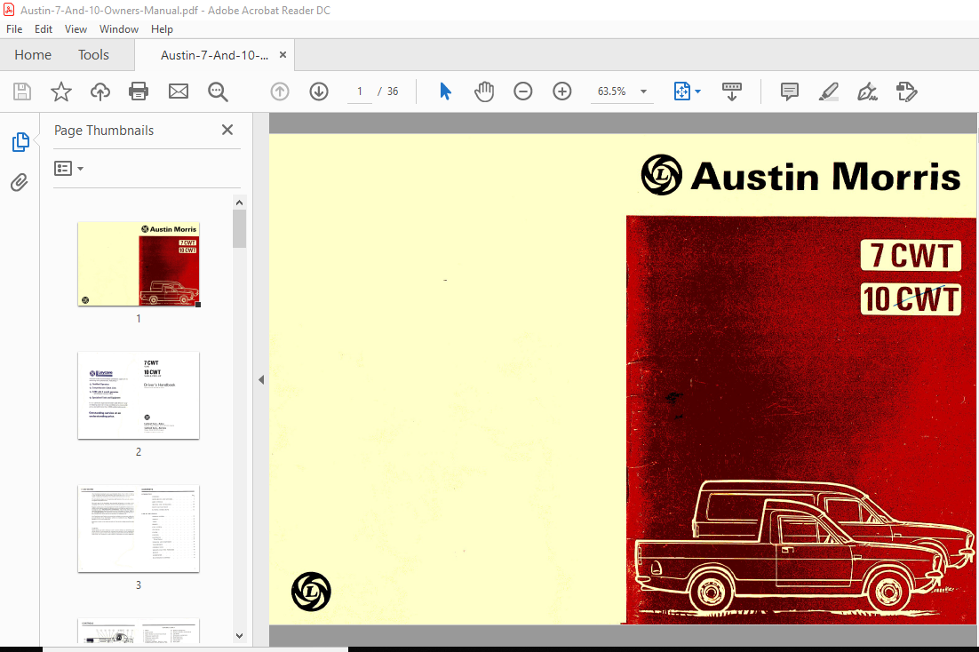Open the Help menu

(x=162, y=29)
